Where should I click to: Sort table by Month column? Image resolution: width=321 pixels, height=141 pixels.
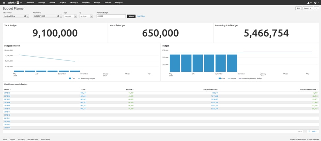click(7, 90)
